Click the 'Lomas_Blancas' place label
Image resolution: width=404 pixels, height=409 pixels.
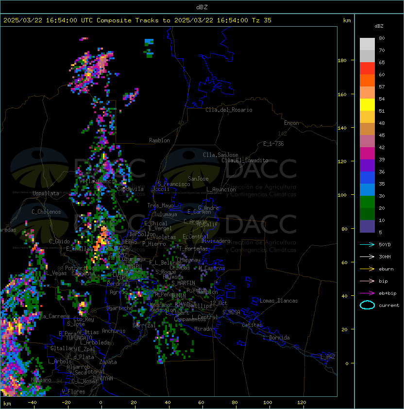point(279,301)
